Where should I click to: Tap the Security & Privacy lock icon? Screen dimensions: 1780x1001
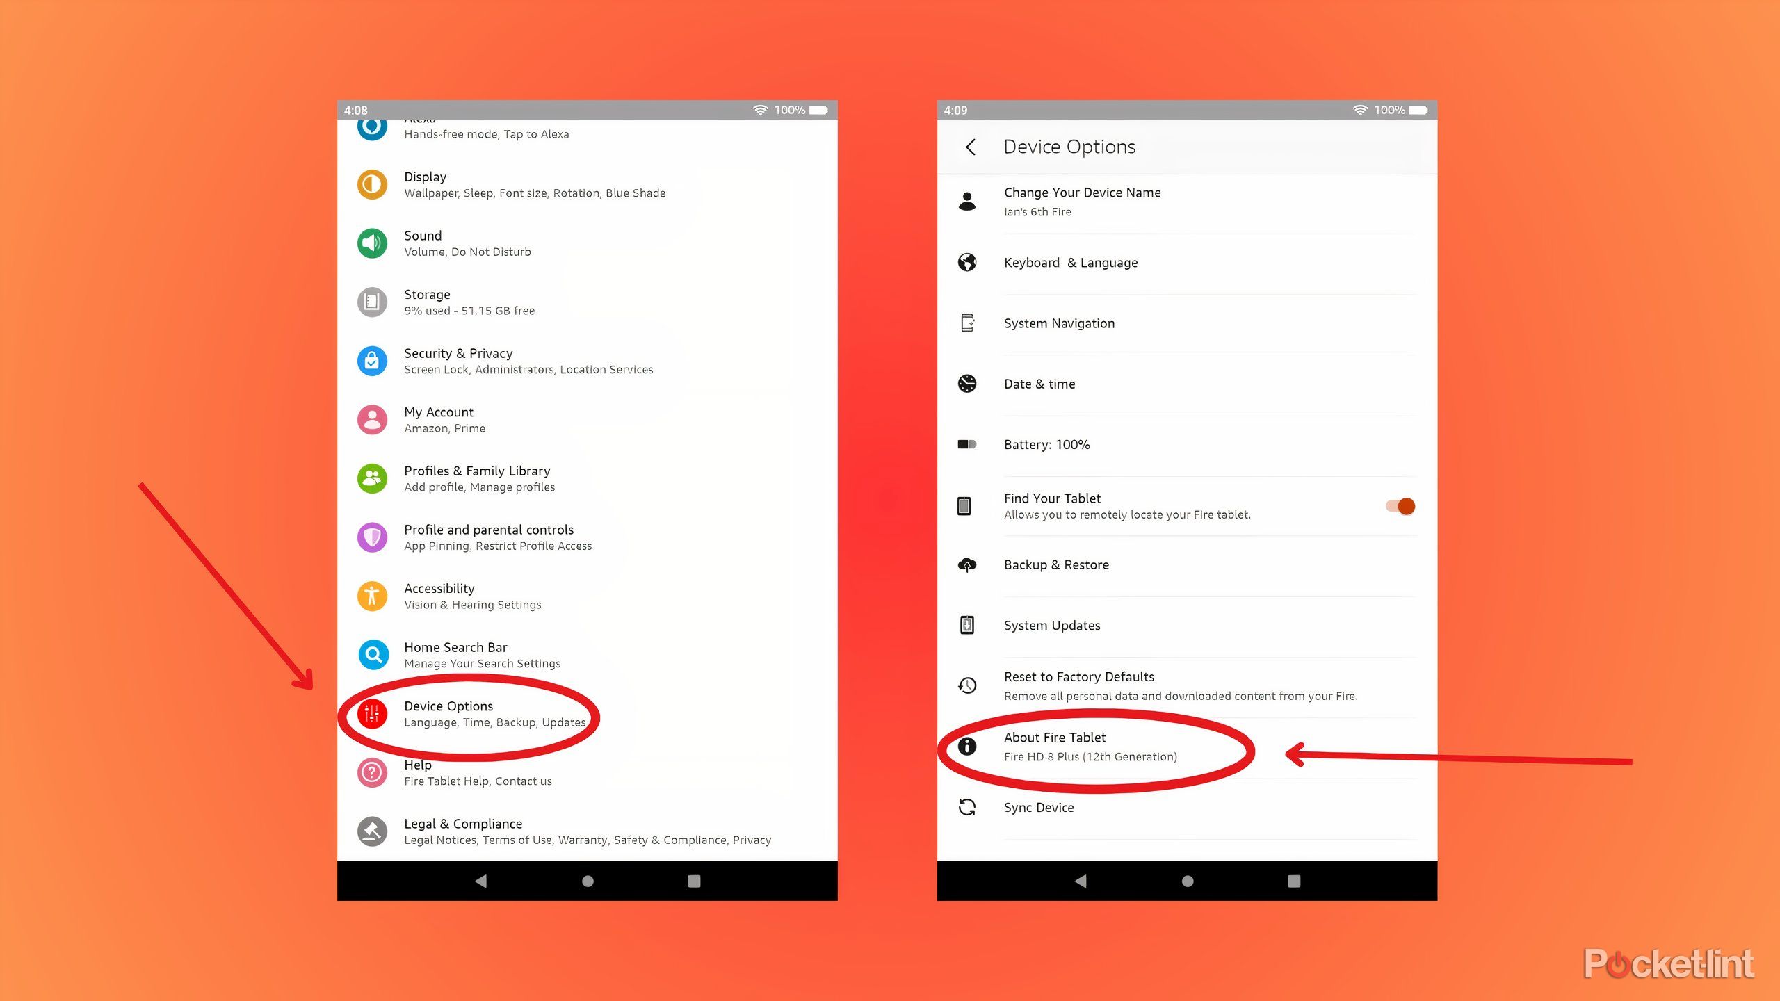372,361
